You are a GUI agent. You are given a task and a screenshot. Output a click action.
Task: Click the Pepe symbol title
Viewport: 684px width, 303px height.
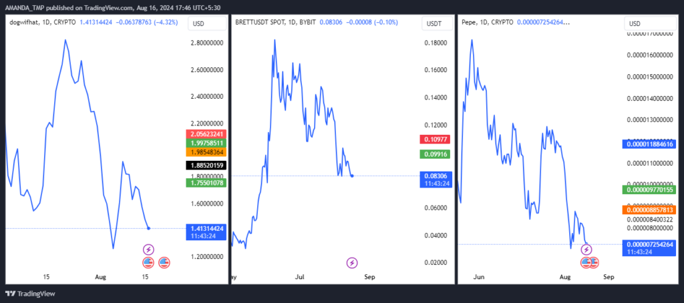[487, 21]
